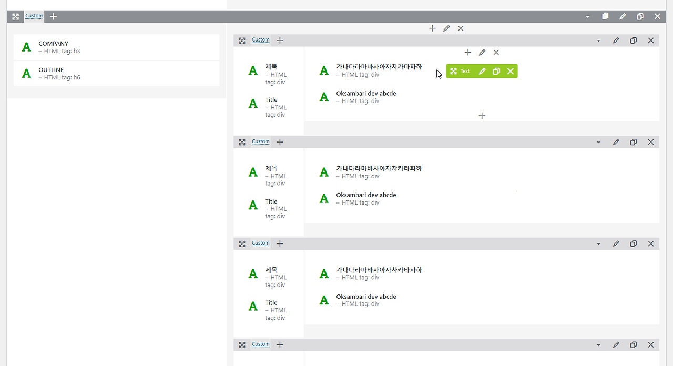
Task: Select 가나다라마바사아자차카타파하 in third inner row
Action: [371, 273]
